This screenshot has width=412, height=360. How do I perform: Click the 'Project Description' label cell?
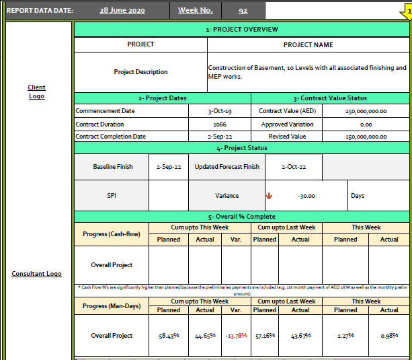pyautogui.click(x=140, y=72)
